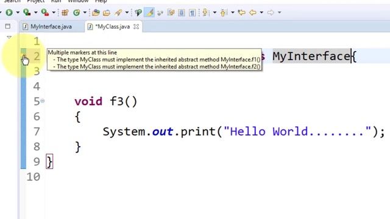The height and width of the screenshot is (219, 390).
Task: Open the Forward history dropdown arrow
Action: point(279,12)
